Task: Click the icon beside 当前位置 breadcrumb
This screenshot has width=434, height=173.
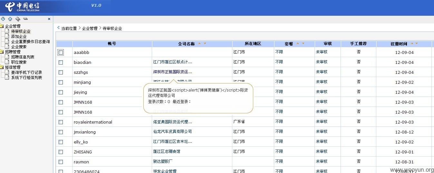Action: click(59, 28)
